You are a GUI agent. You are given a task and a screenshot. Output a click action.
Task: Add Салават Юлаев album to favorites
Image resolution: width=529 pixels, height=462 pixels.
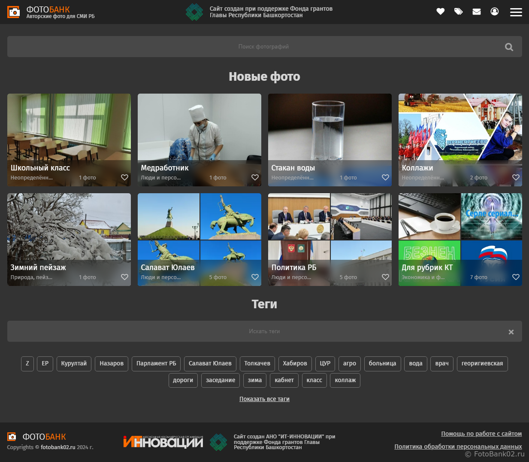pyautogui.click(x=255, y=277)
